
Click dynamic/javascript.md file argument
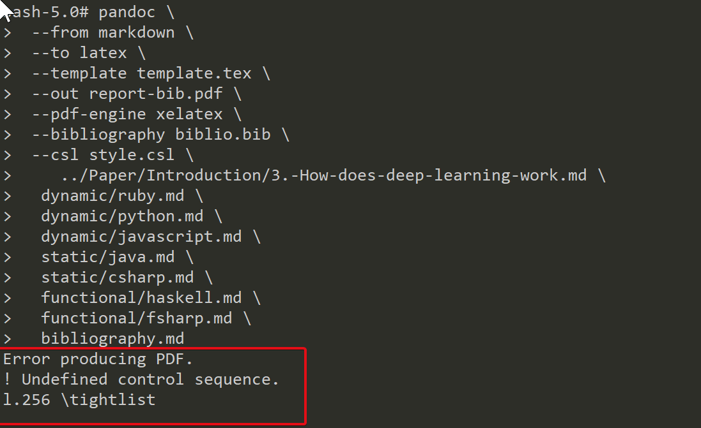(141, 237)
